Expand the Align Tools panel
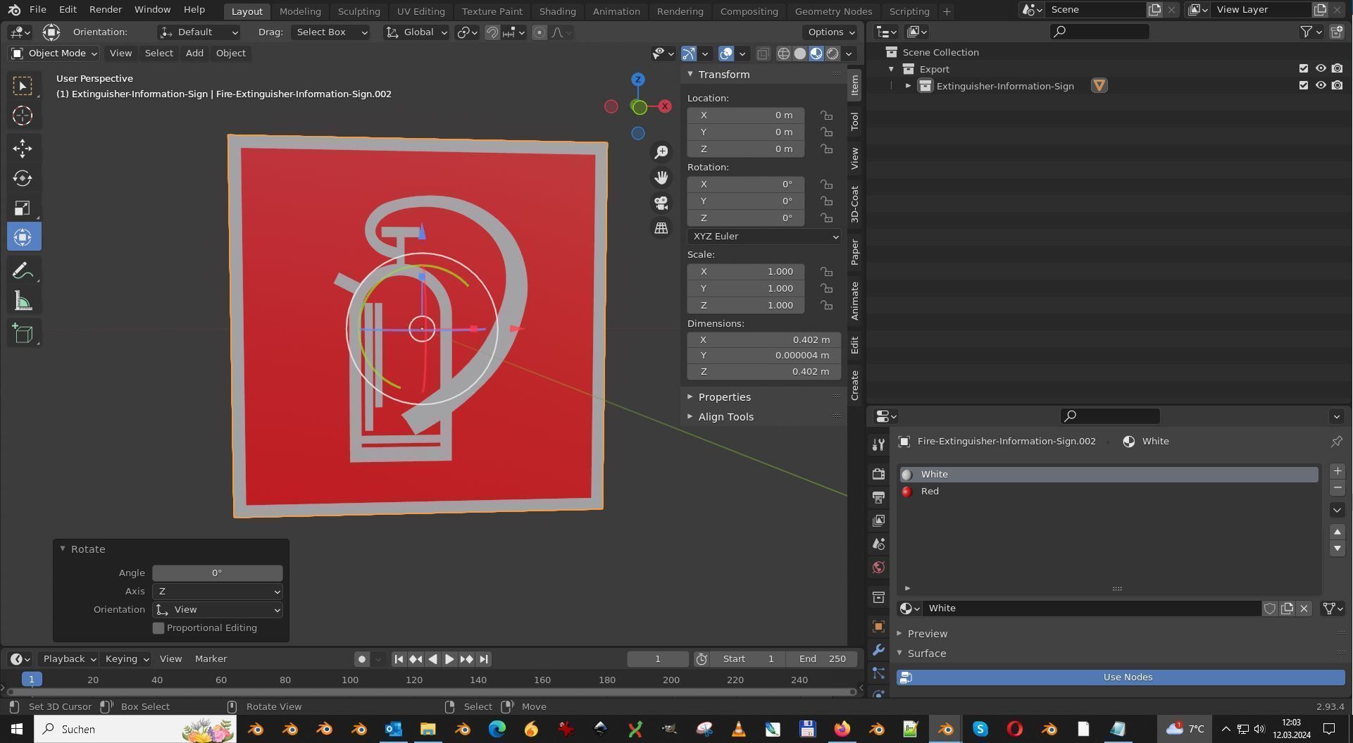The height and width of the screenshot is (743, 1353). tap(725, 417)
